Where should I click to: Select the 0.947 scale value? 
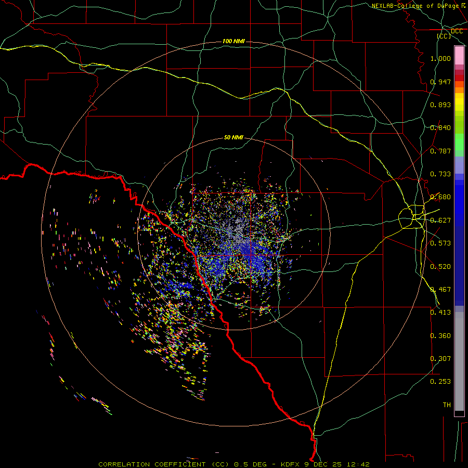(440, 82)
